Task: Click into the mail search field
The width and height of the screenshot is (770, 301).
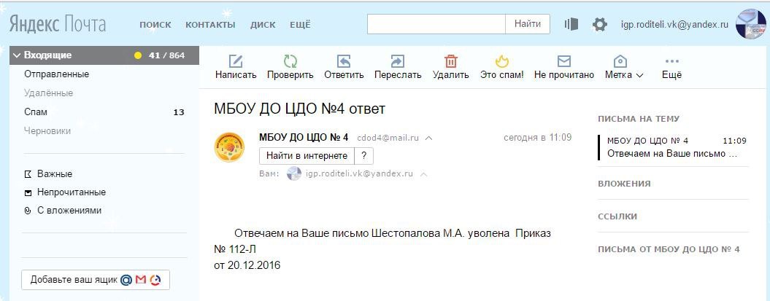Action: point(436,25)
